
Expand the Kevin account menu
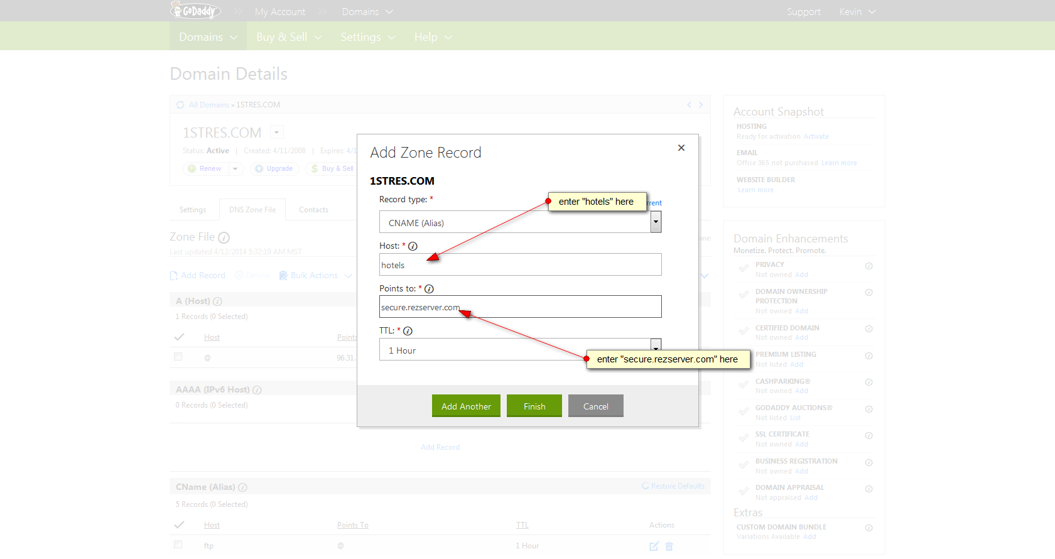coord(857,12)
